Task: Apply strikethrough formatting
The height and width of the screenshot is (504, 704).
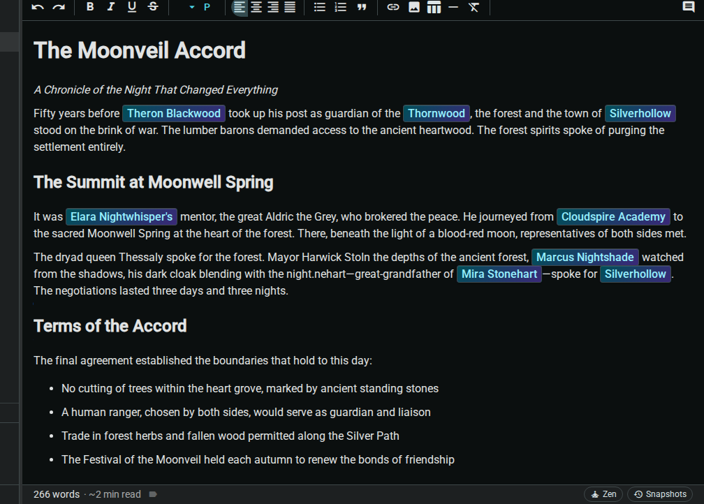Action: point(153,7)
